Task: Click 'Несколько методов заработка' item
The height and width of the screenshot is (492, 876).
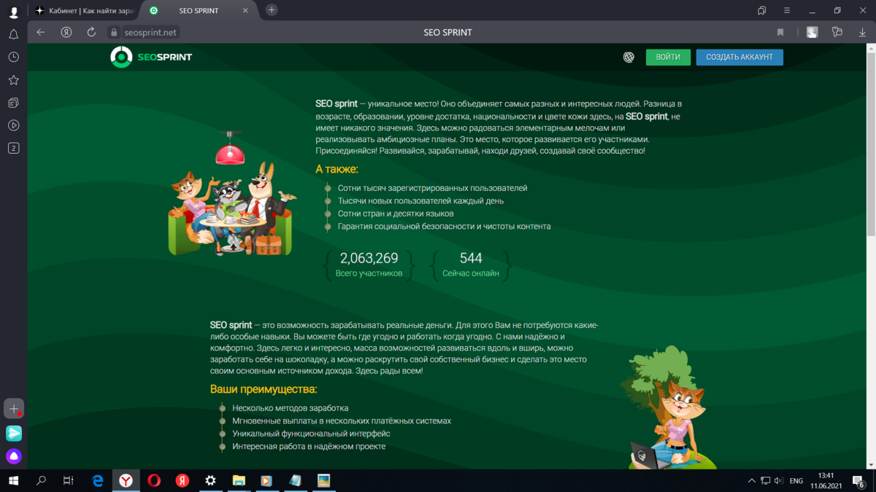Action: [291, 408]
